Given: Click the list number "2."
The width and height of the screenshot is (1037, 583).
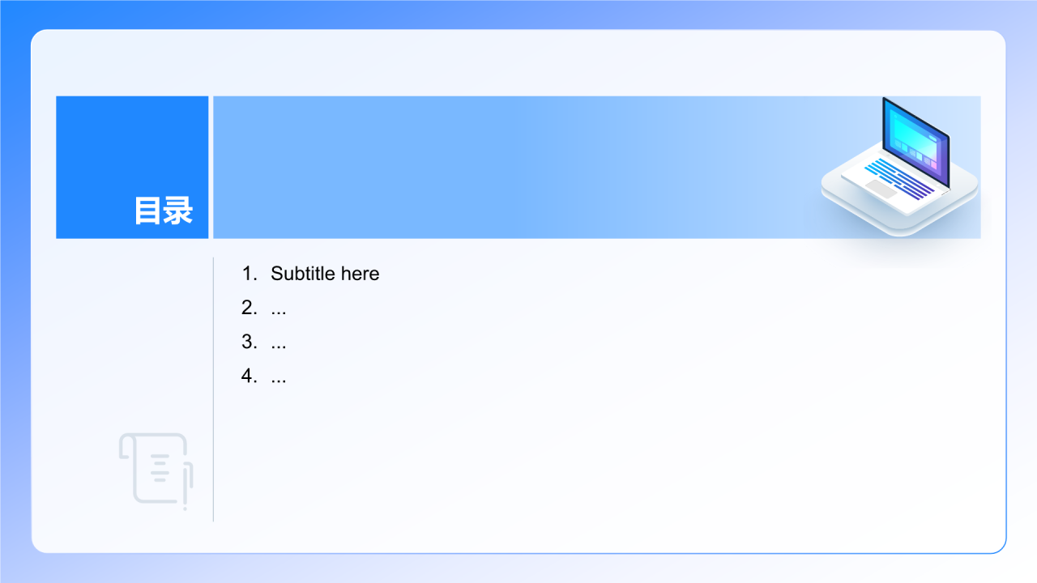Looking at the screenshot, I should click(250, 308).
